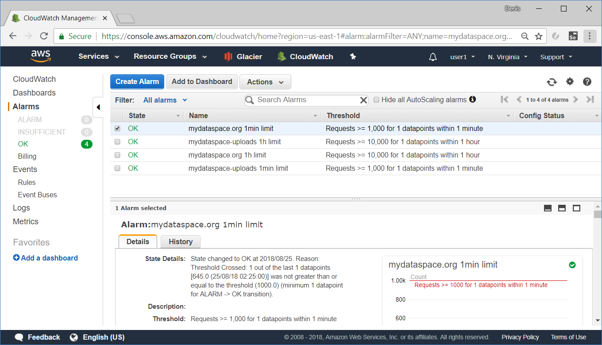The image size is (602, 345).
Task: Open the user1 account menu
Action: (462, 56)
